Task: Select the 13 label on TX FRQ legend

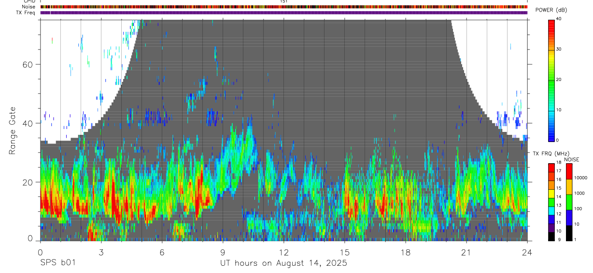Action: click(x=558, y=205)
